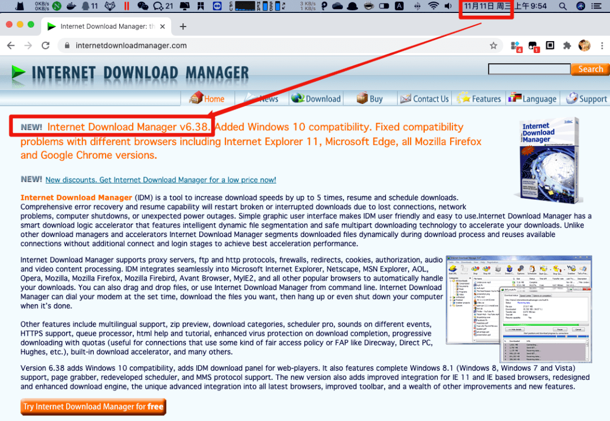610x421 pixels.
Task: Open the WeChat menu bar icon
Action: (x=143, y=6)
